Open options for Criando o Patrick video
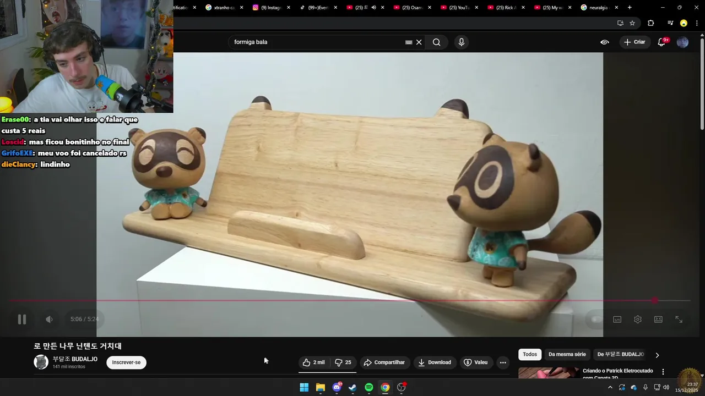 point(663,372)
